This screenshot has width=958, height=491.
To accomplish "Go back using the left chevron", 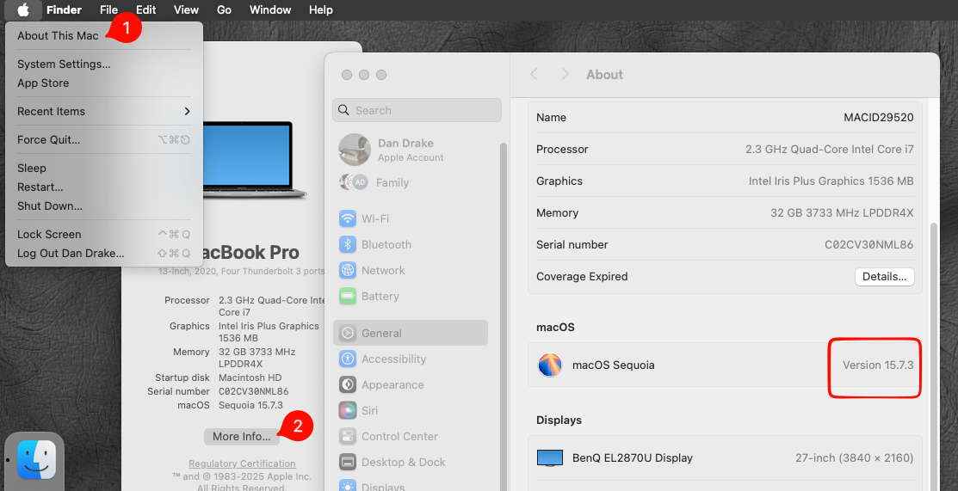I will pos(534,75).
